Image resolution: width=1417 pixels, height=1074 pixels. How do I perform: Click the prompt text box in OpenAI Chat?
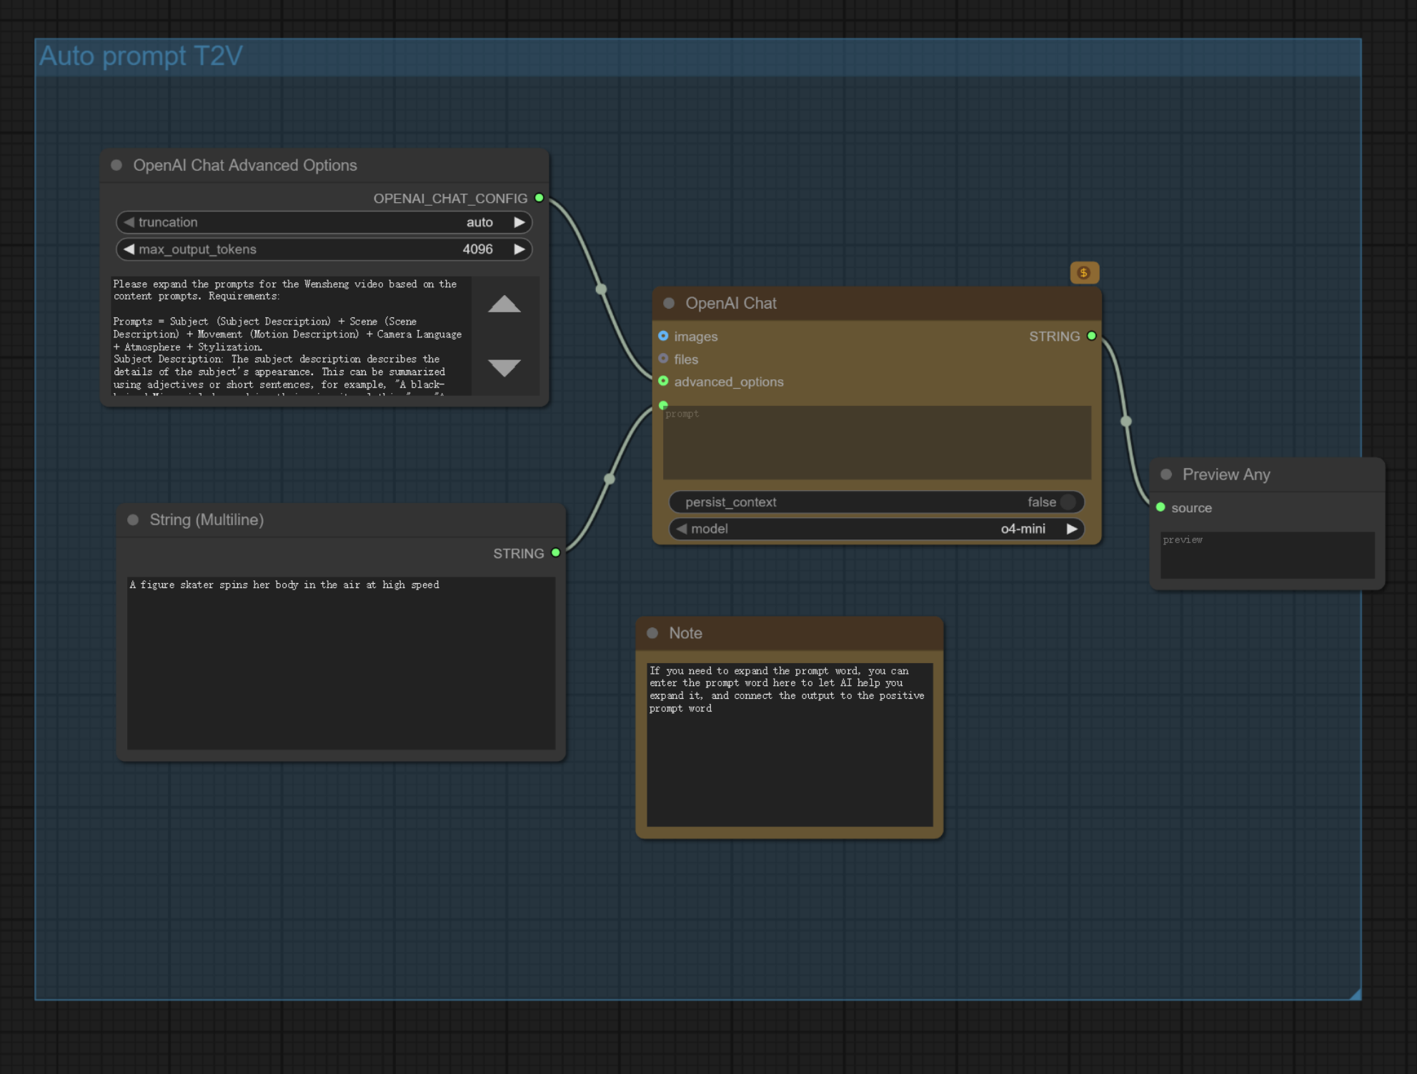pos(877,442)
